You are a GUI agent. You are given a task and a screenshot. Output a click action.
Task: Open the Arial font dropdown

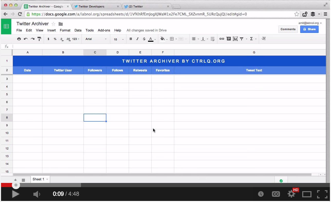(96, 39)
